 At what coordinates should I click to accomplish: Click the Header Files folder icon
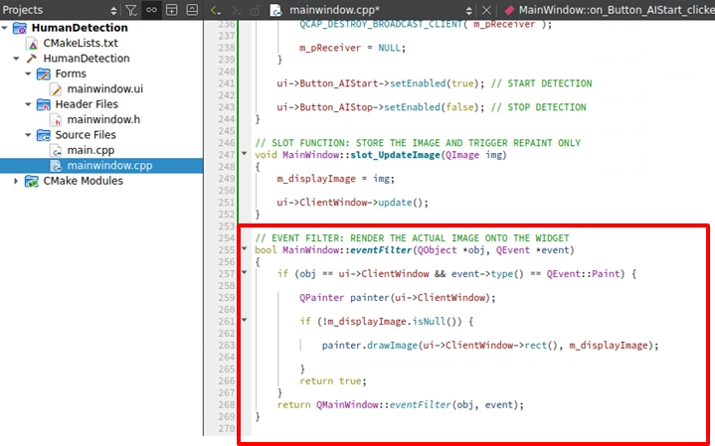click(44, 104)
